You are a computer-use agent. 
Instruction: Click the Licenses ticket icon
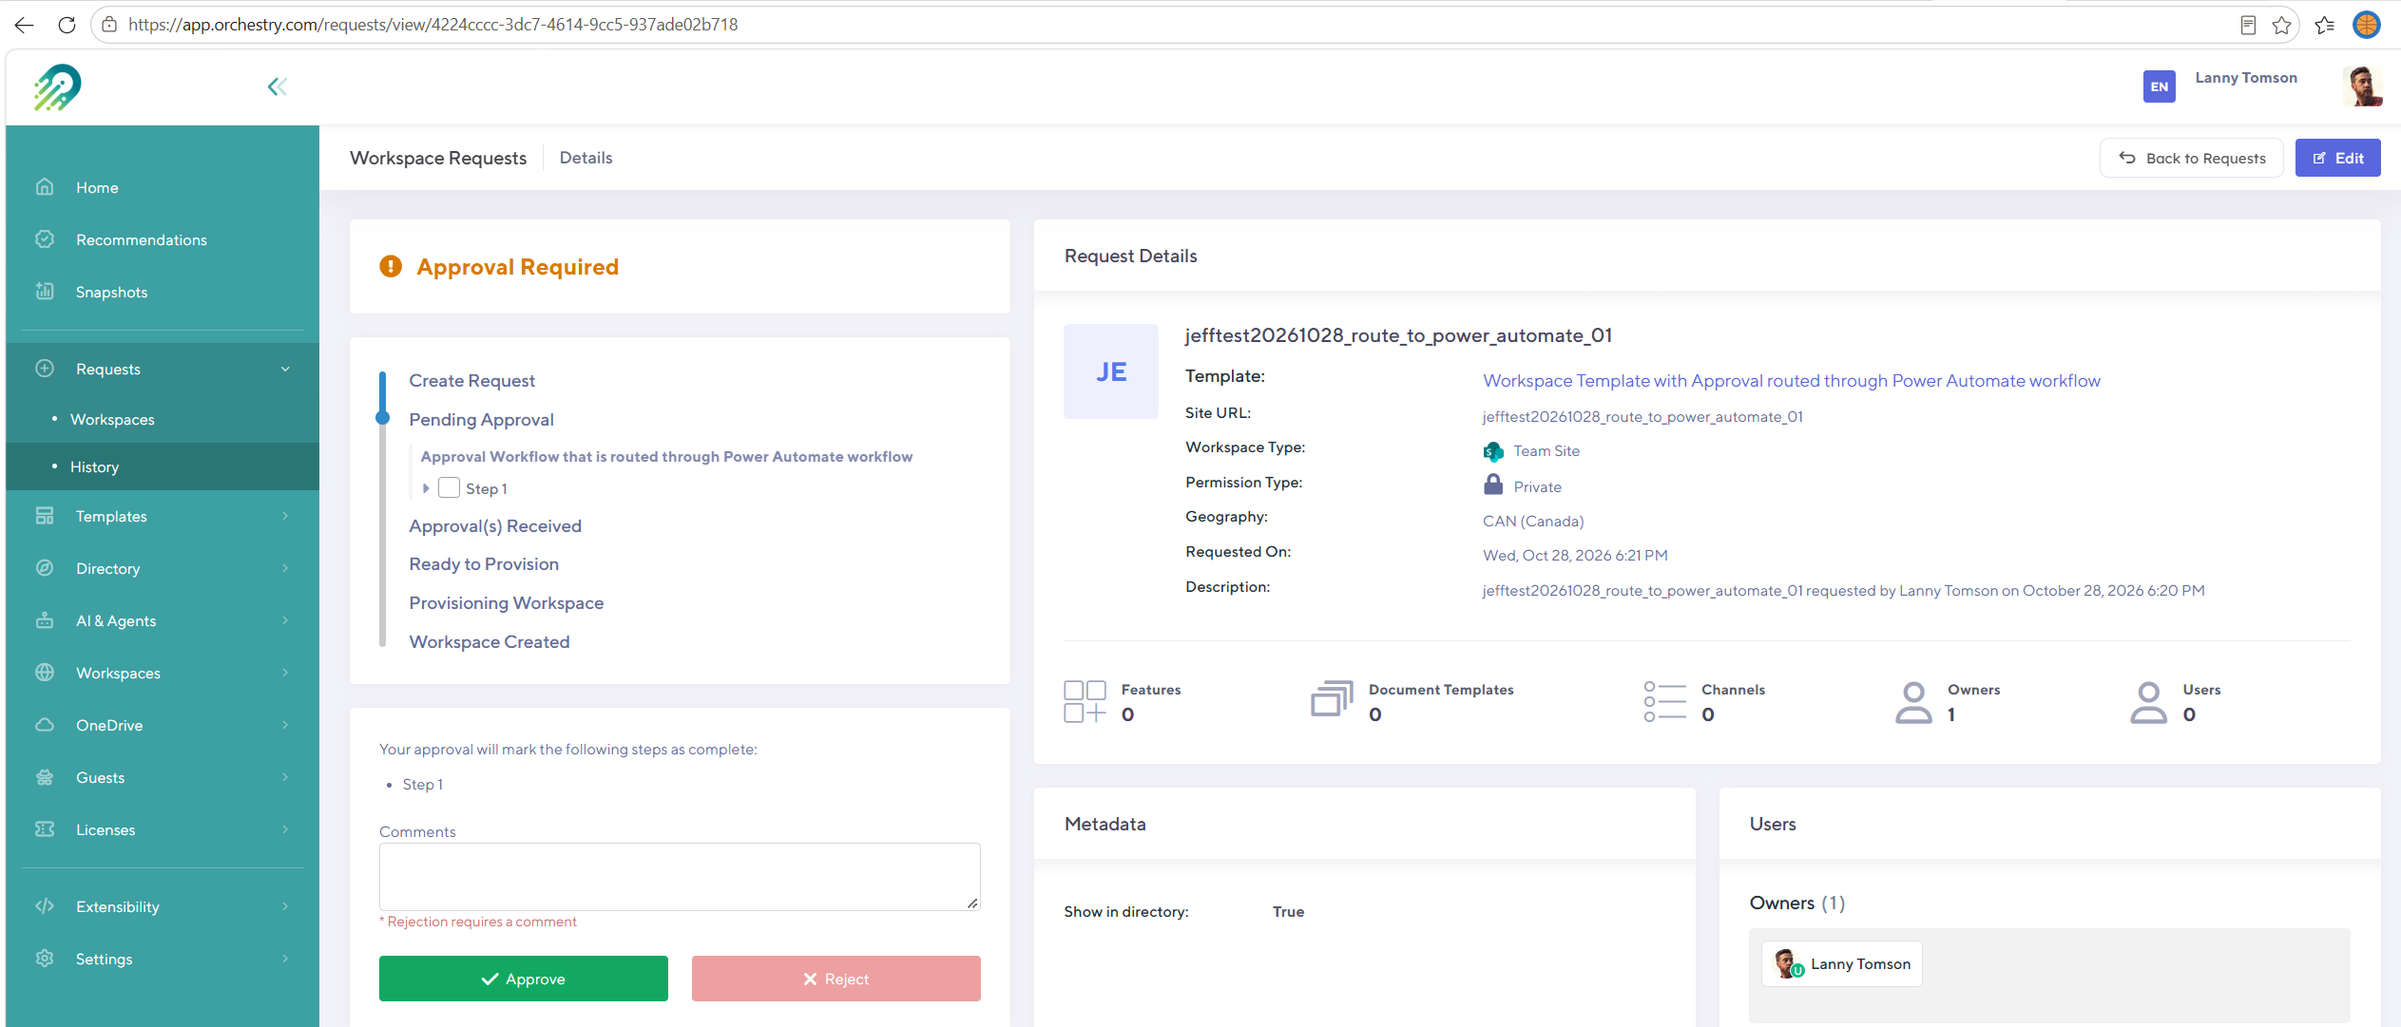[45, 829]
